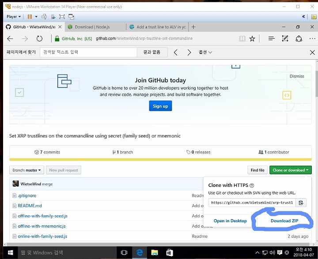Click the Sign up button

160,106
